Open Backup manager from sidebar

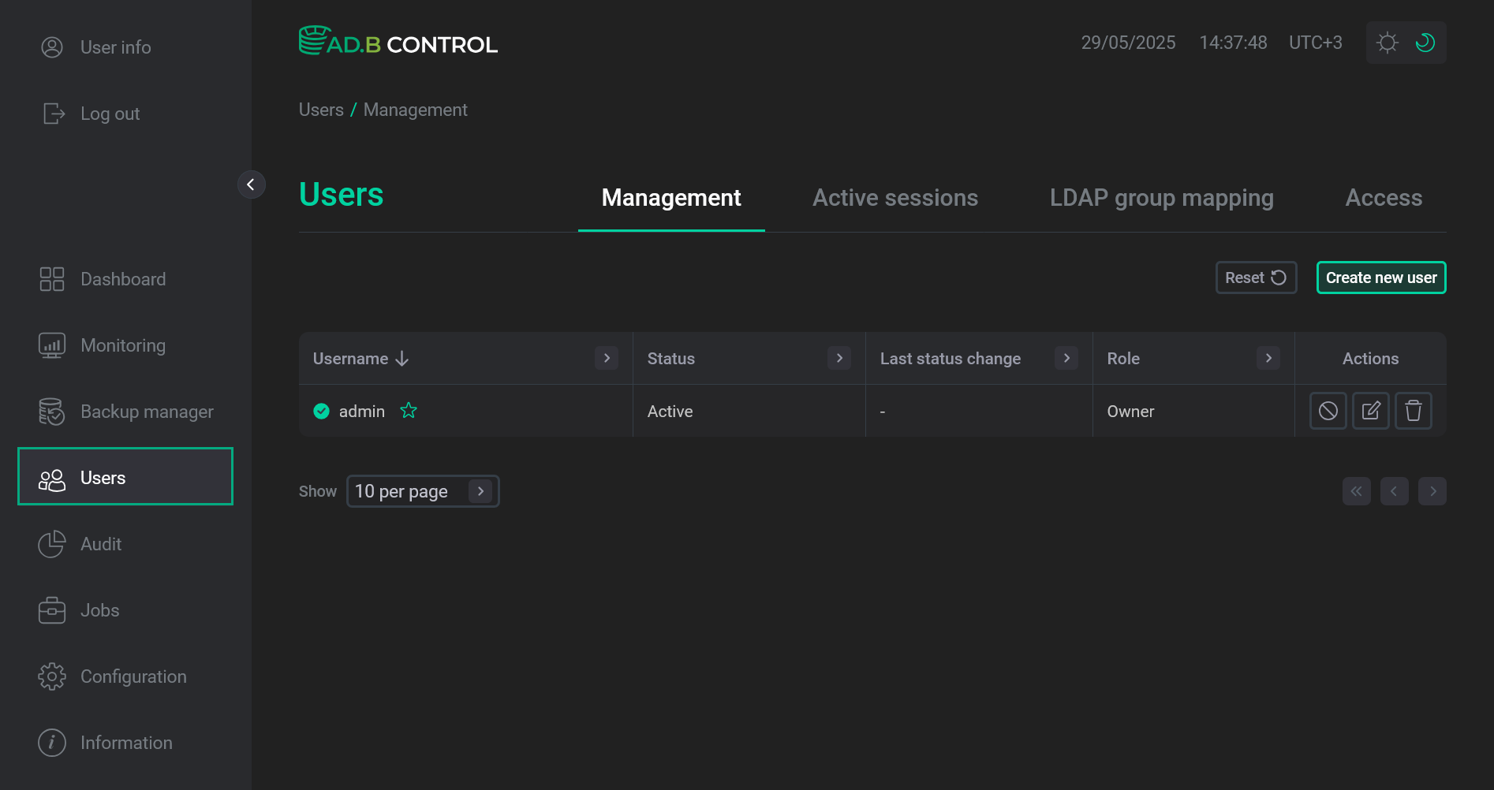coord(146,411)
